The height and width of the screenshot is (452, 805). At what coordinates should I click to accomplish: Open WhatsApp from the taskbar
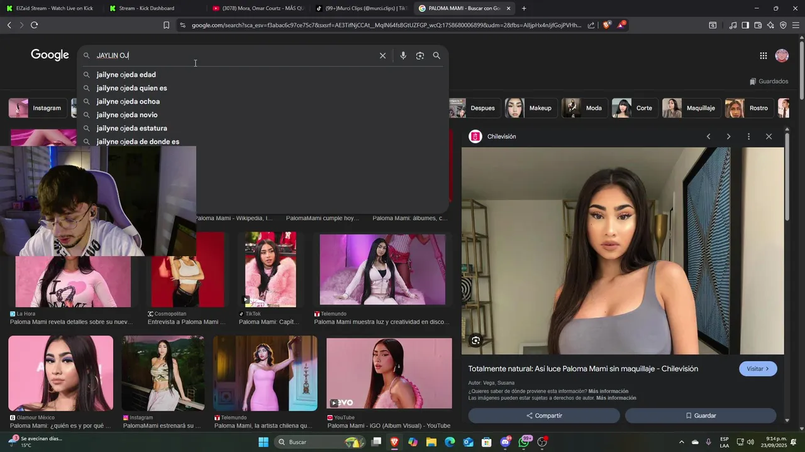coord(524,443)
